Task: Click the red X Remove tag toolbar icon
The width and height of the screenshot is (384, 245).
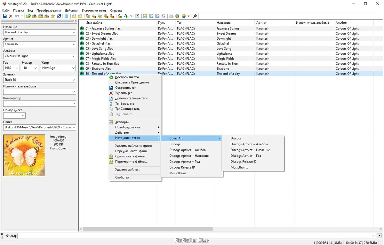Action: click(11, 16)
